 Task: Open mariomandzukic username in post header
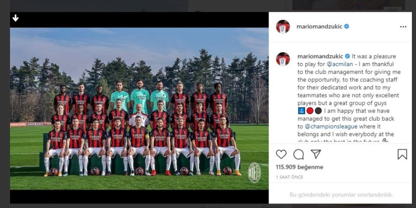click(x=319, y=26)
